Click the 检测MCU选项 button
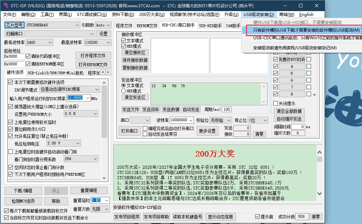The width and height of the screenshot is (362, 224). click(x=23, y=201)
